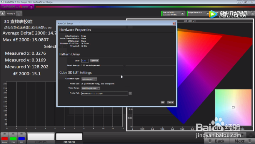Go to the previous step with Back
The image size is (255, 144).
(x=217, y=141)
